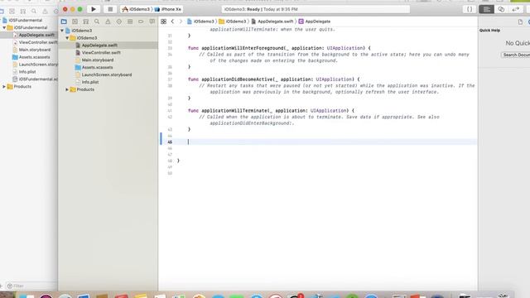Run the iOSdemo3 app with Play button
The height and width of the screenshot is (298, 530).
[94, 9]
